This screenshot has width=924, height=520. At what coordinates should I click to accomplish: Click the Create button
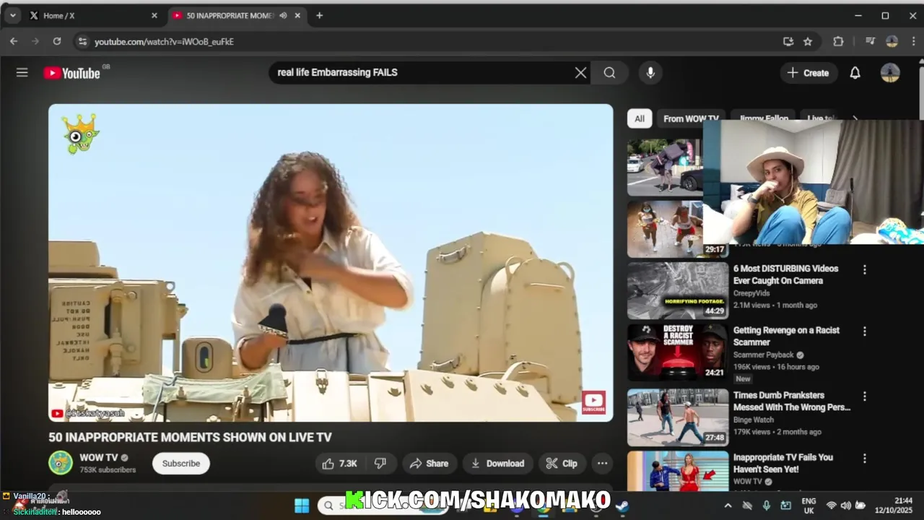tap(808, 72)
